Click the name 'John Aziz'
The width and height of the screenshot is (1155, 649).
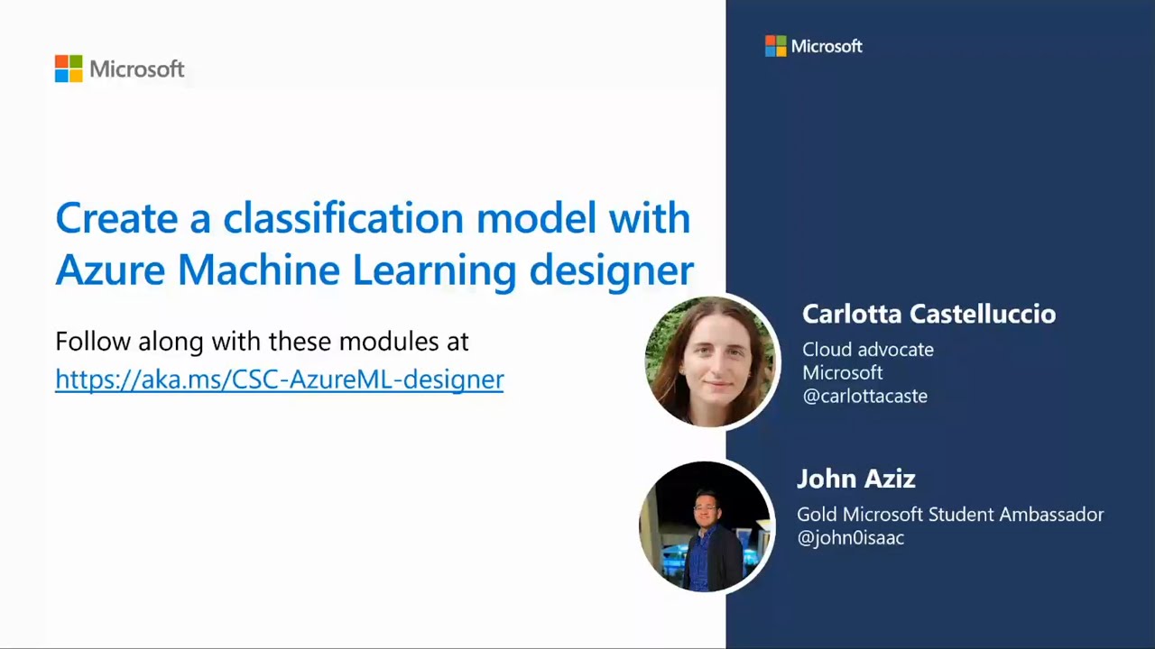(856, 479)
